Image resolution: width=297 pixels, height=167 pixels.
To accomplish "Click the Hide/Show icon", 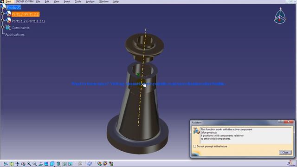I will [65, 164].
